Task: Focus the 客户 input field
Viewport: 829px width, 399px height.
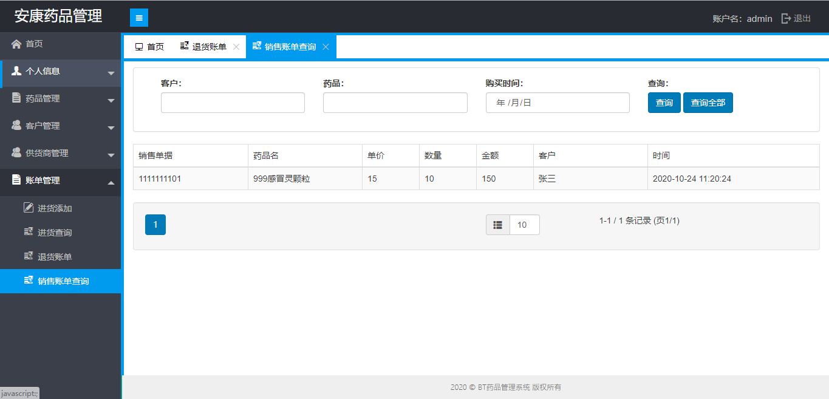Action: (233, 103)
